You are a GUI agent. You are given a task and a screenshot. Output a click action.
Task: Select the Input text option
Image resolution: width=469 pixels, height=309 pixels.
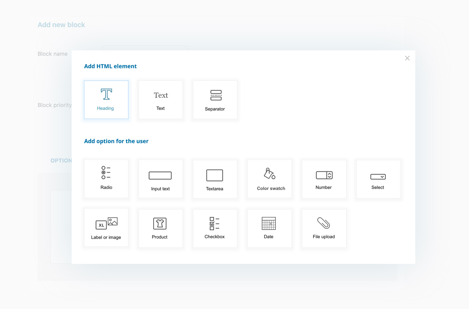161,179
